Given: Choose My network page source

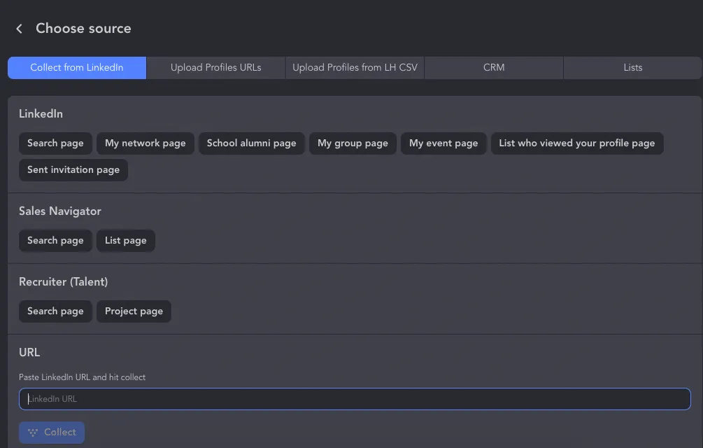Looking at the screenshot, I should point(145,143).
